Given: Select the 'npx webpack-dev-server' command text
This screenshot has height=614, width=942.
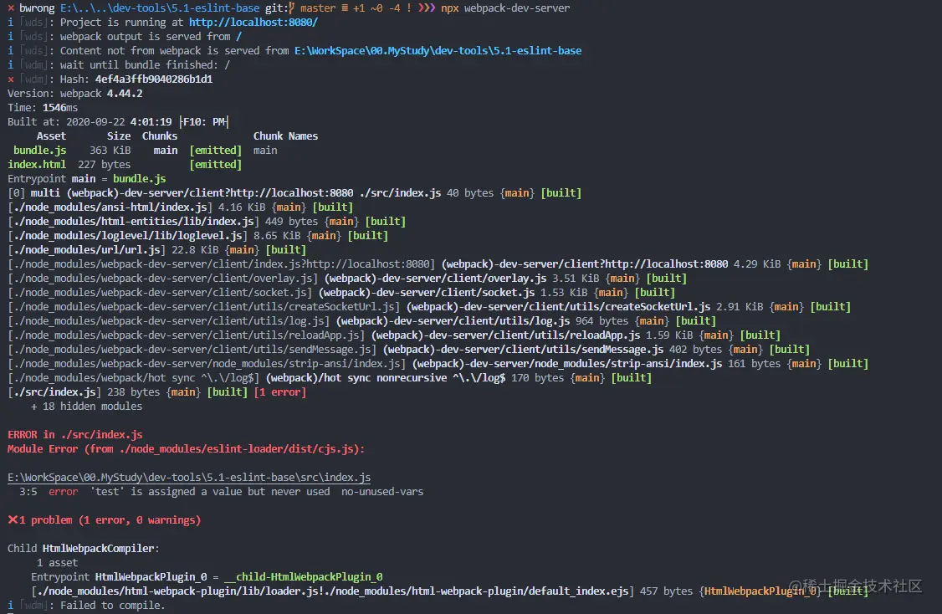Looking at the screenshot, I should pyautogui.click(x=505, y=8).
